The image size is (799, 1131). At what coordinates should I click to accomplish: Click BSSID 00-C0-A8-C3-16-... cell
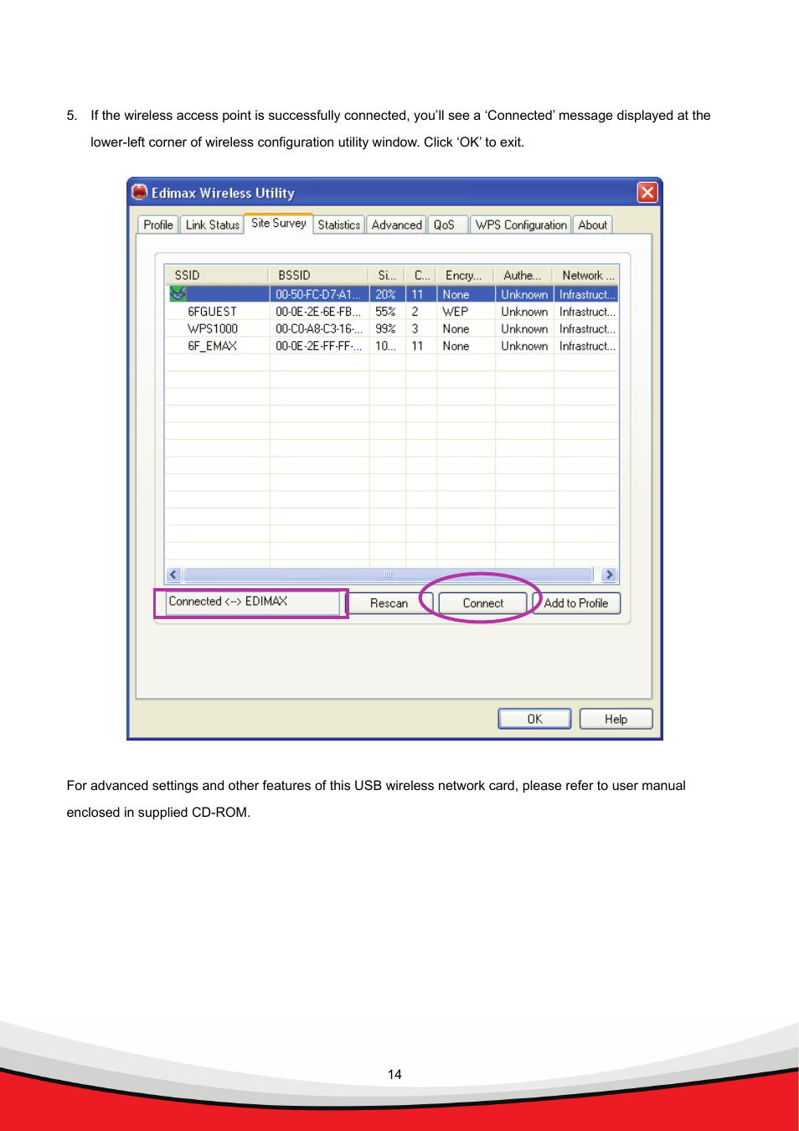(319, 328)
